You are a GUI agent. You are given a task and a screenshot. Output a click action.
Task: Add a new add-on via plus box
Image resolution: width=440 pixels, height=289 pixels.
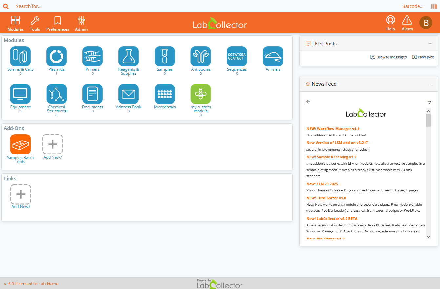(x=52, y=144)
